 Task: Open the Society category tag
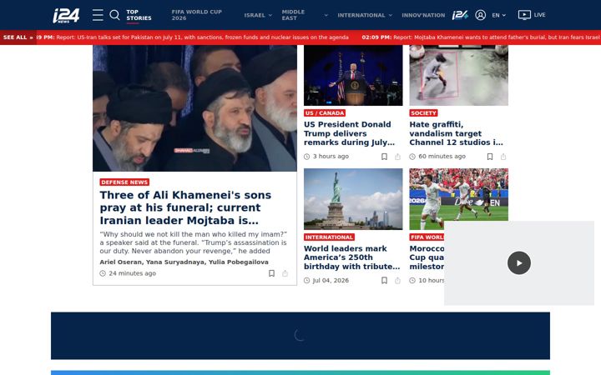click(x=423, y=112)
